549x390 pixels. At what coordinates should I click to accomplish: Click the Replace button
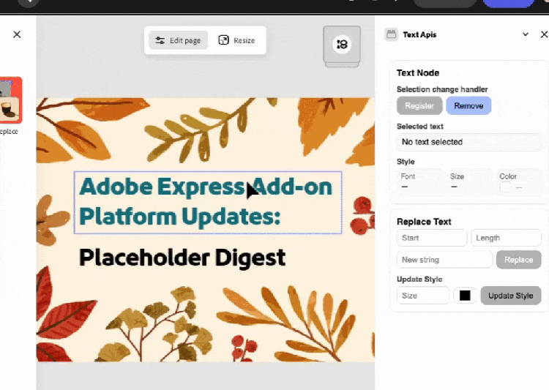[x=518, y=260]
